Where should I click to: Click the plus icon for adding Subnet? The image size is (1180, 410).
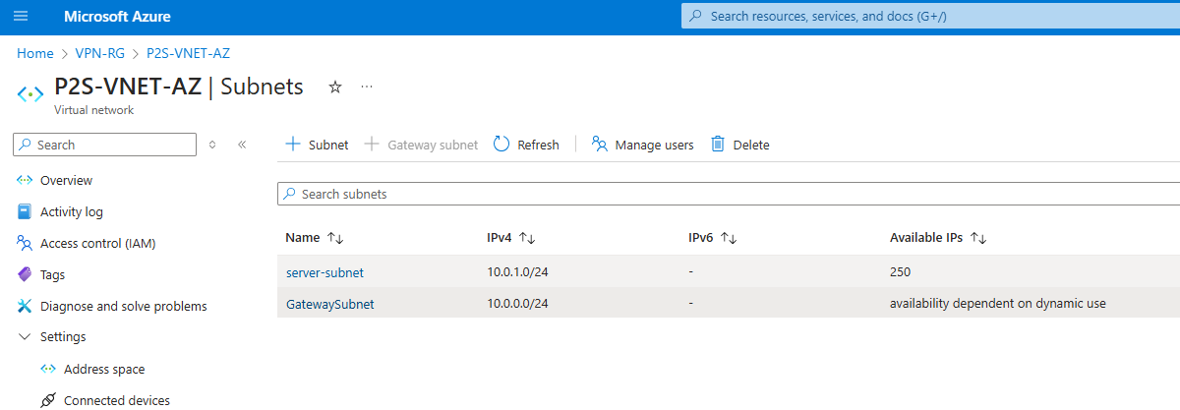click(x=293, y=145)
